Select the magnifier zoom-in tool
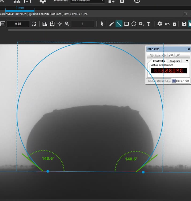 point(67,24)
